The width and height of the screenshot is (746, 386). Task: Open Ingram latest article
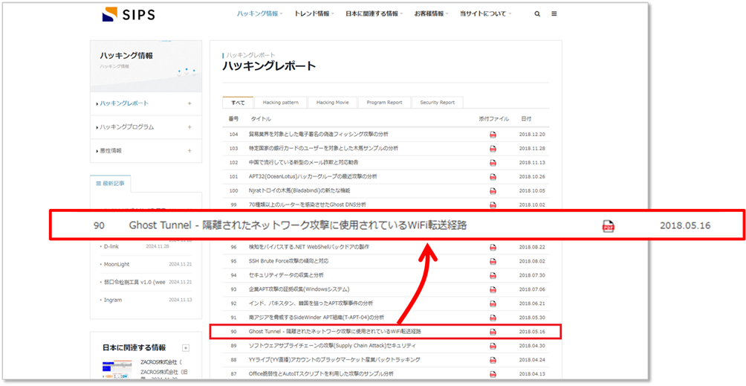pos(113,300)
